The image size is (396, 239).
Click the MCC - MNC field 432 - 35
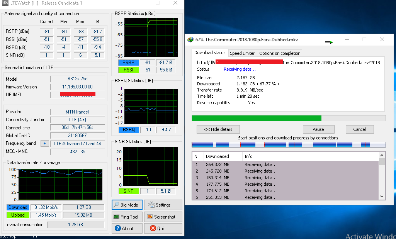click(78, 152)
